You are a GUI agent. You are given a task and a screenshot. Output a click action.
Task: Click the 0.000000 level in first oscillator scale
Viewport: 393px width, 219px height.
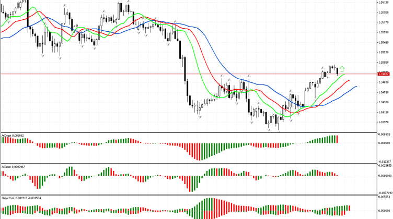pyautogui.click(x=385, y=143)
